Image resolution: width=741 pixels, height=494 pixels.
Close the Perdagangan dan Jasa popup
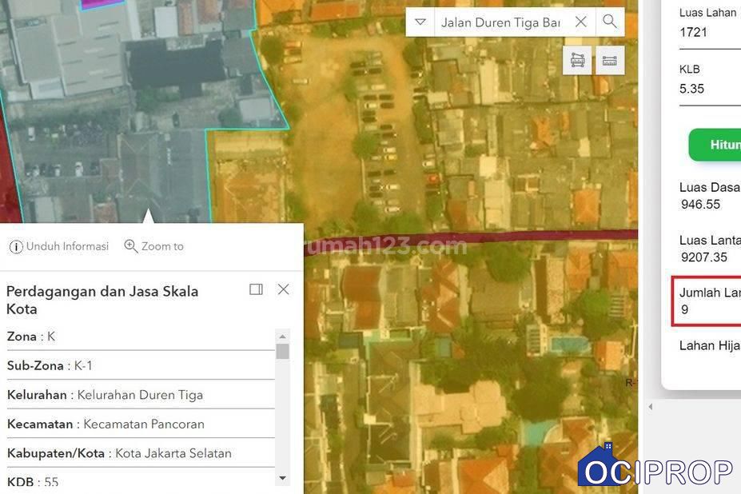pos(283,289)
